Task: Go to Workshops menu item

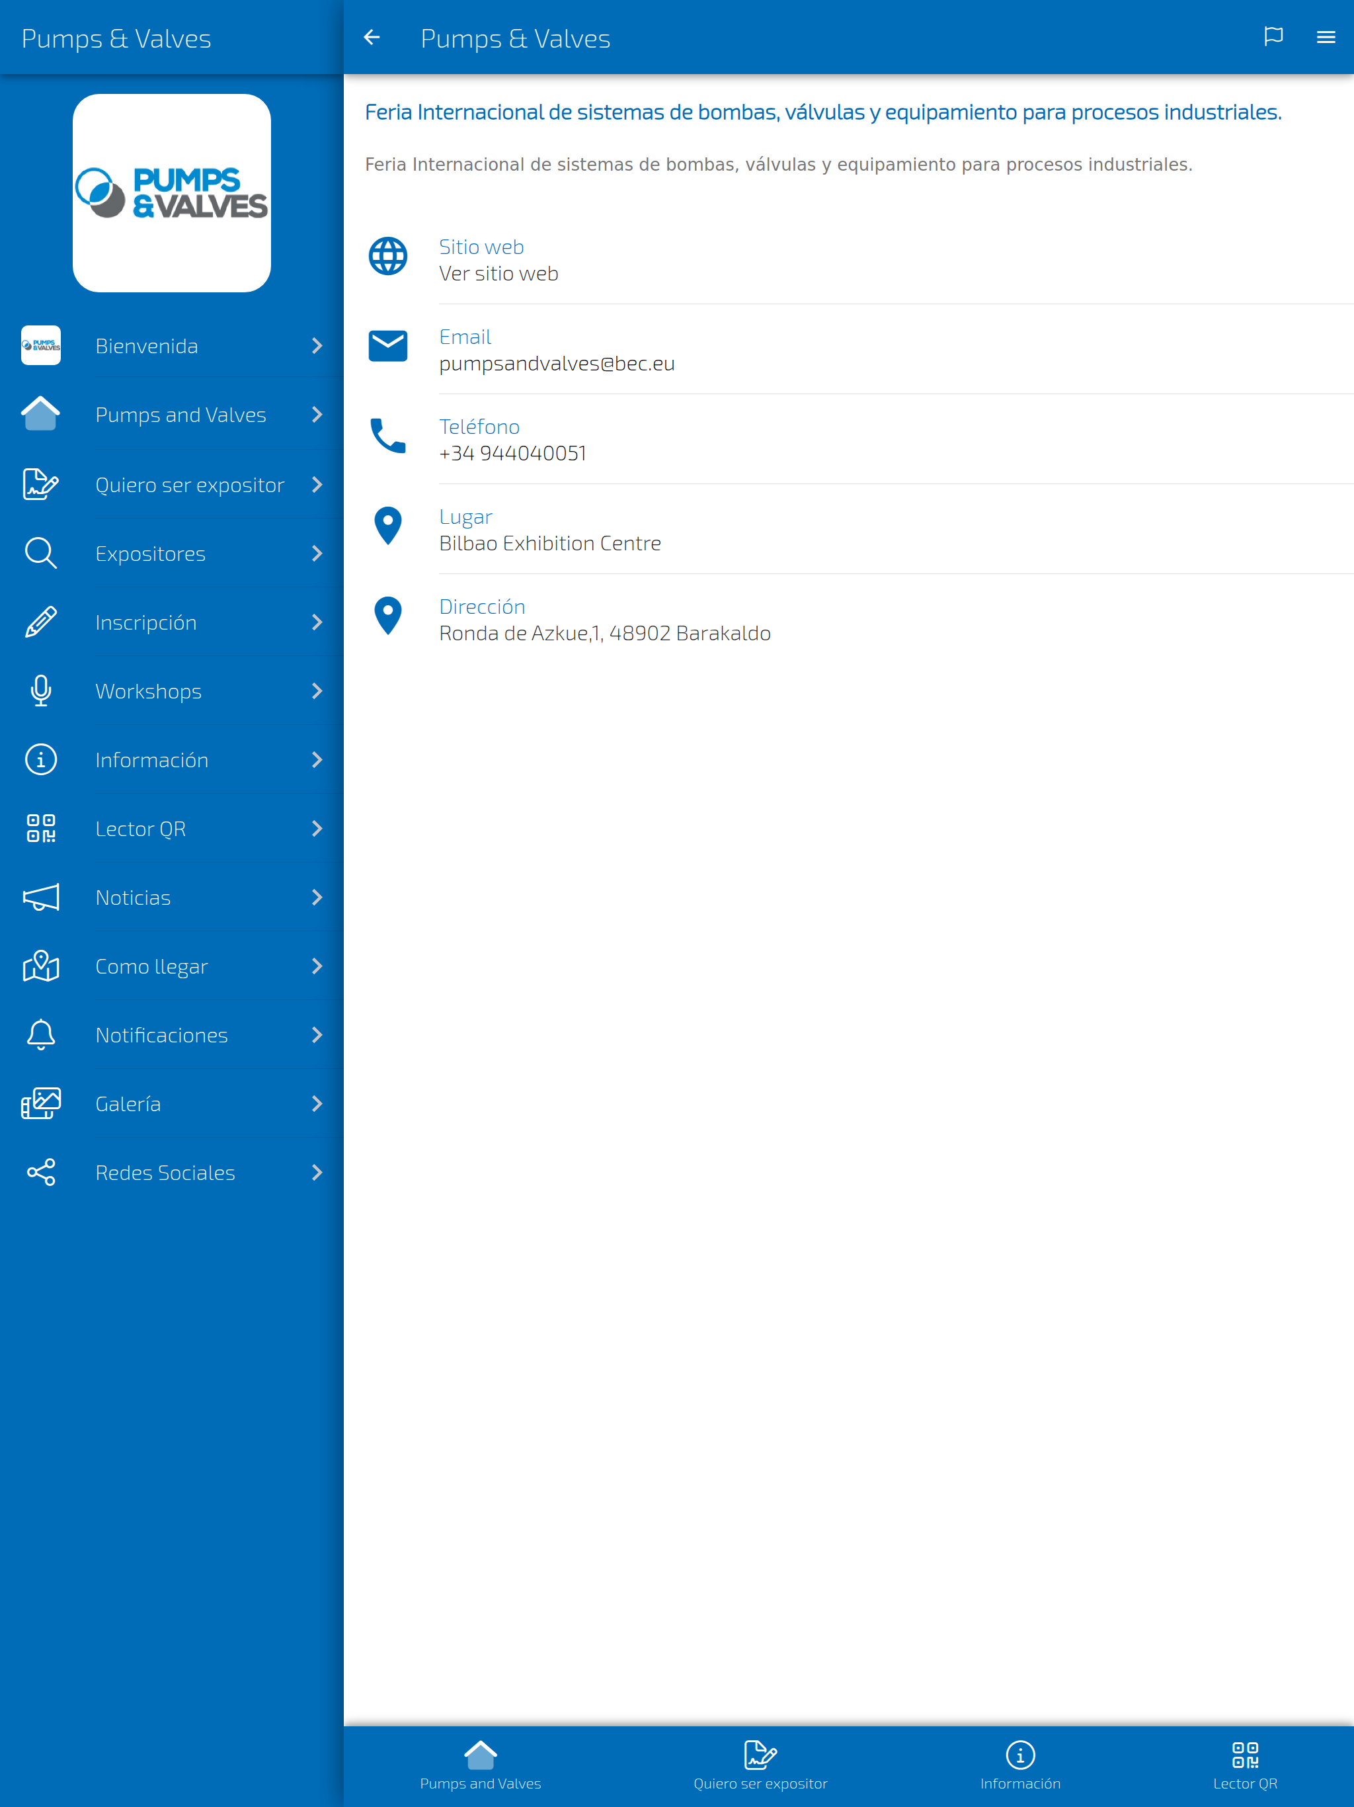Action: 171,691
